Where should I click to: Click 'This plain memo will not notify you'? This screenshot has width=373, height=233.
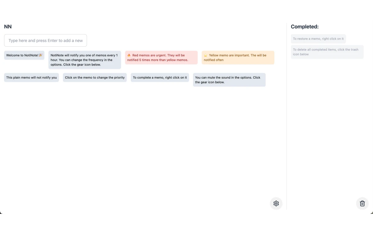tap(31, 78)
